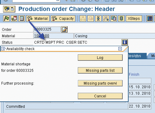Cancel the availability check dialog

click(100, 96)
